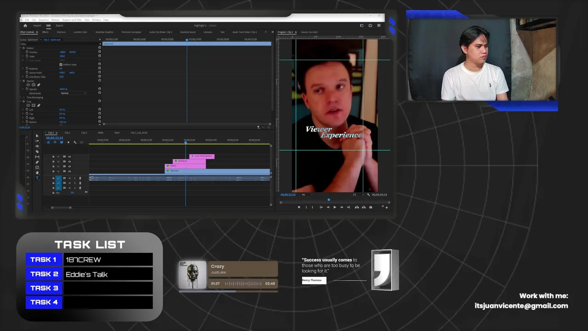Step forward one frame in Program Monitor
The height and width of the screenshot is (331, 588).
342,207
